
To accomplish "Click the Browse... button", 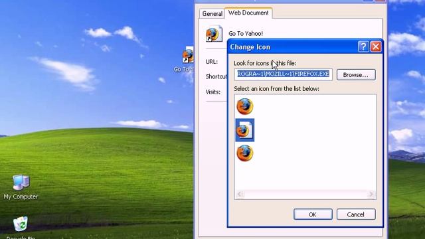I will 356,75.
